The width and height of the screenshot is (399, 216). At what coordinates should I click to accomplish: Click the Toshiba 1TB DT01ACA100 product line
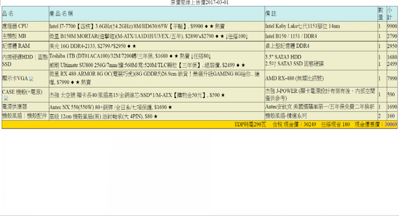130,56
